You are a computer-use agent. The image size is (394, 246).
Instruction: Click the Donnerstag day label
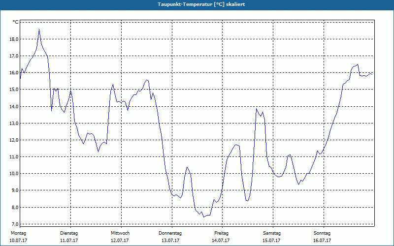(x=170, y=233)
